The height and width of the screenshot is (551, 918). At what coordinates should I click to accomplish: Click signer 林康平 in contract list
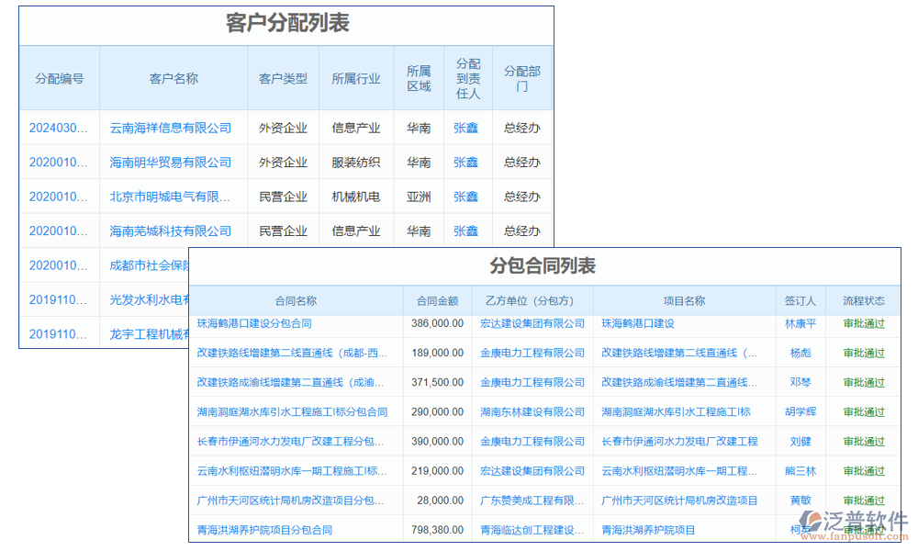click(x=801, y=323)
